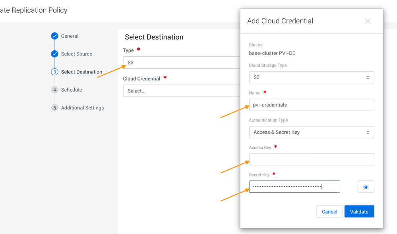Close the Add Cloud Credential dialog
The image size is (397, 234).
[x=368, y=21]
